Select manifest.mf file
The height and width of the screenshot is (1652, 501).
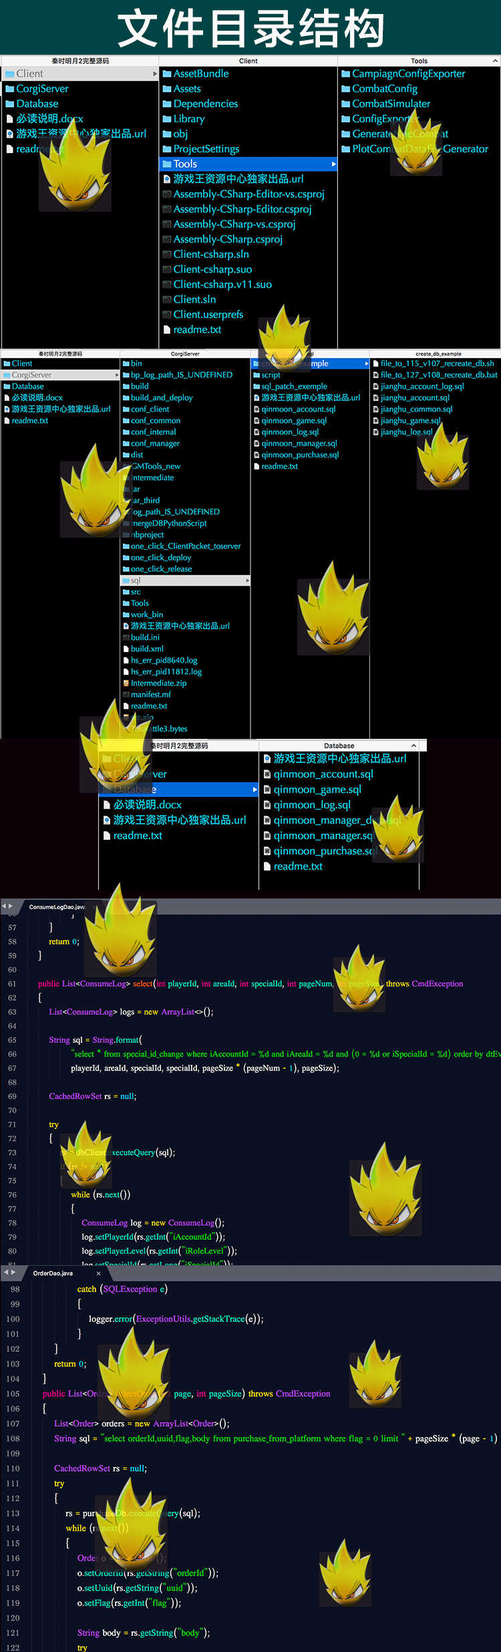pos(151,694)
